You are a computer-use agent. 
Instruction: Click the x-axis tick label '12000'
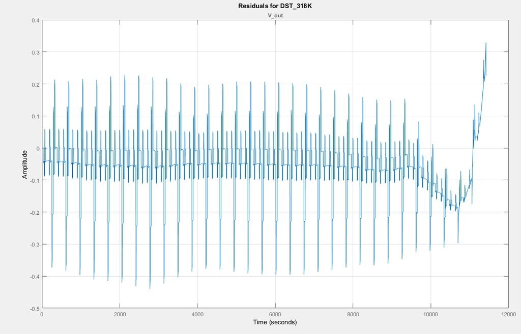508,314
